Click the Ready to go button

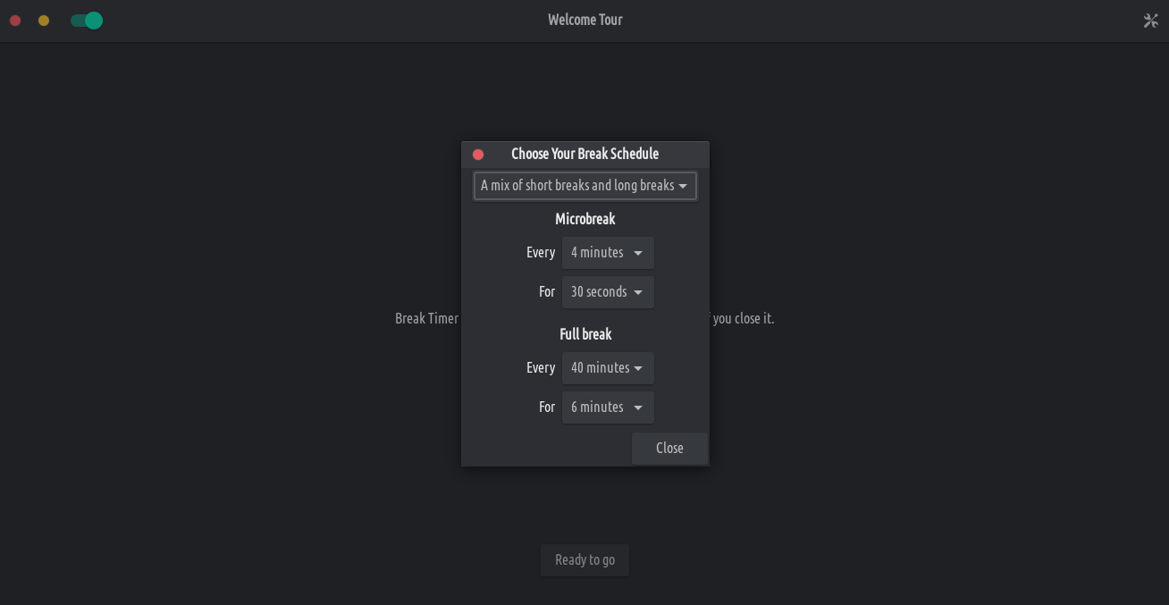click(584, 560)
